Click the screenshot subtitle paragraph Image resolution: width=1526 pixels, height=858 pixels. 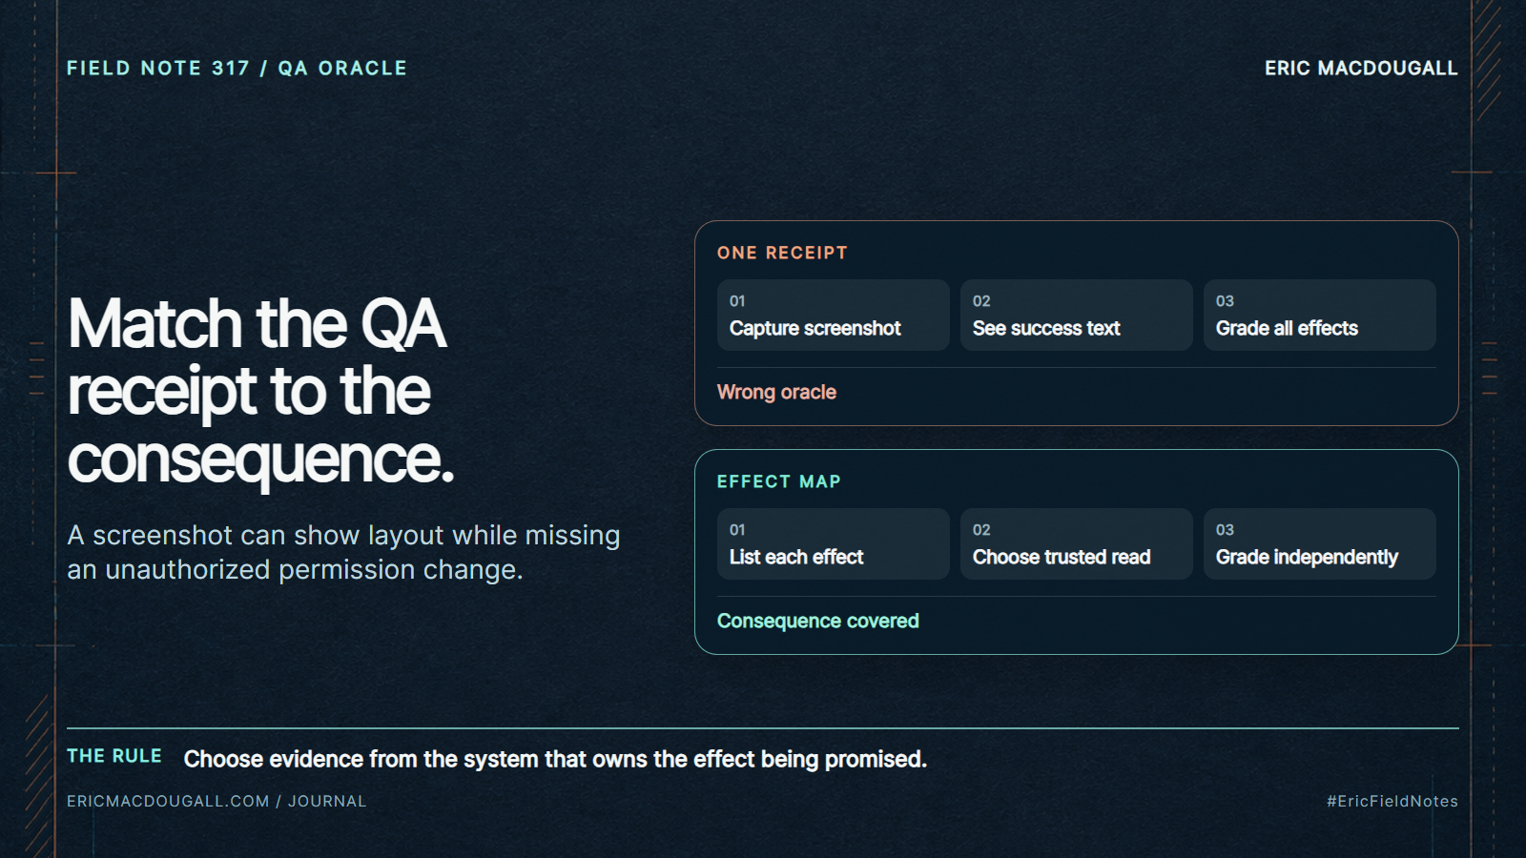[343, 552]
